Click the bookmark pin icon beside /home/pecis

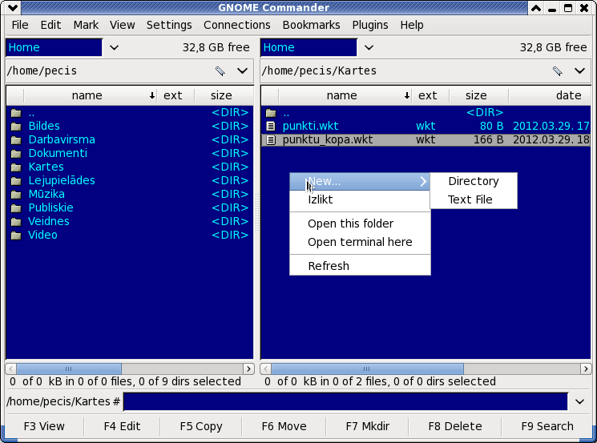coord(220,70)
